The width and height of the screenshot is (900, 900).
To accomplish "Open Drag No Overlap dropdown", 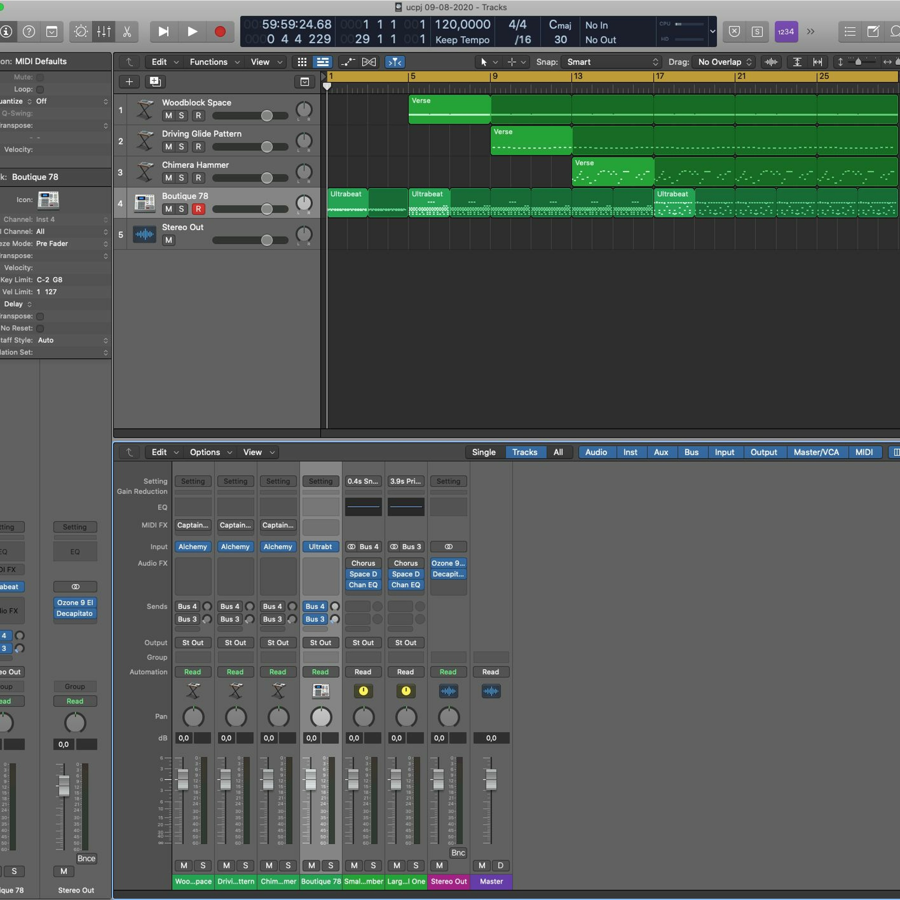I will (x=723, y=62).
